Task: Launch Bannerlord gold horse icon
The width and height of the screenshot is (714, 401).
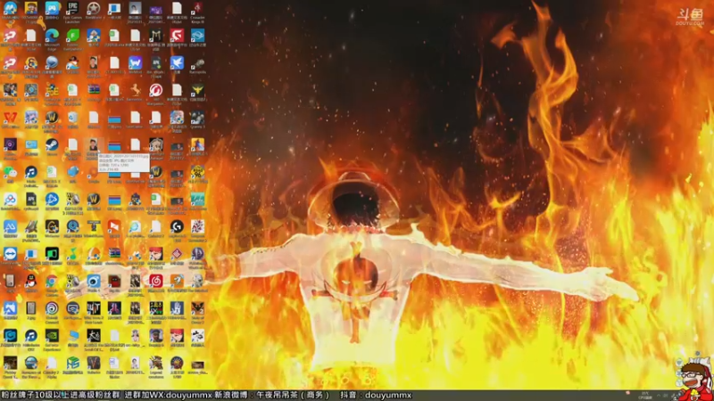Action: 135,90
